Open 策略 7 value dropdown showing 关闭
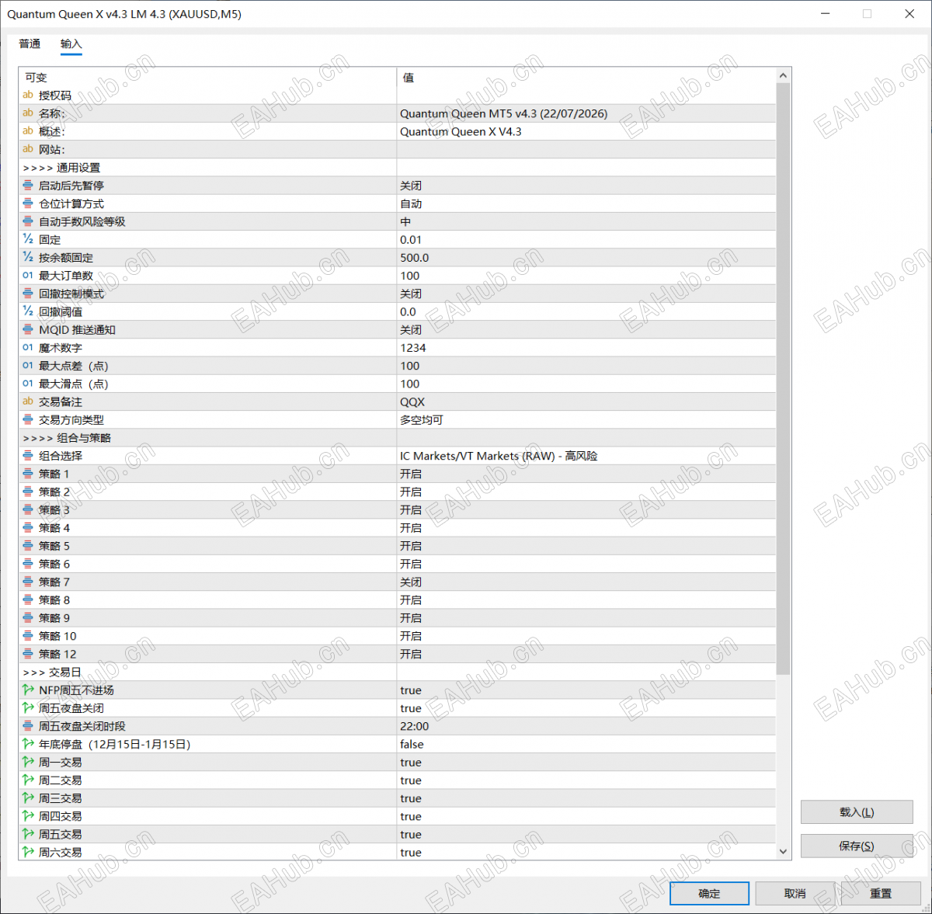Viewport: 932px width, 914px height. [x=586, y=582]
